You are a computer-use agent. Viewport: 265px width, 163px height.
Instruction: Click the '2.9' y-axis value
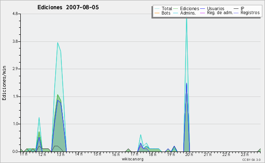(15, 69)
